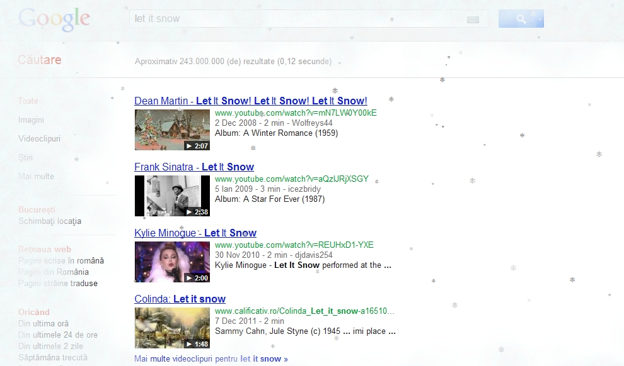Viewport: 624px width, 366px height.
Task: Select the Videoclipuri filter
Action: tap(40, 138)
